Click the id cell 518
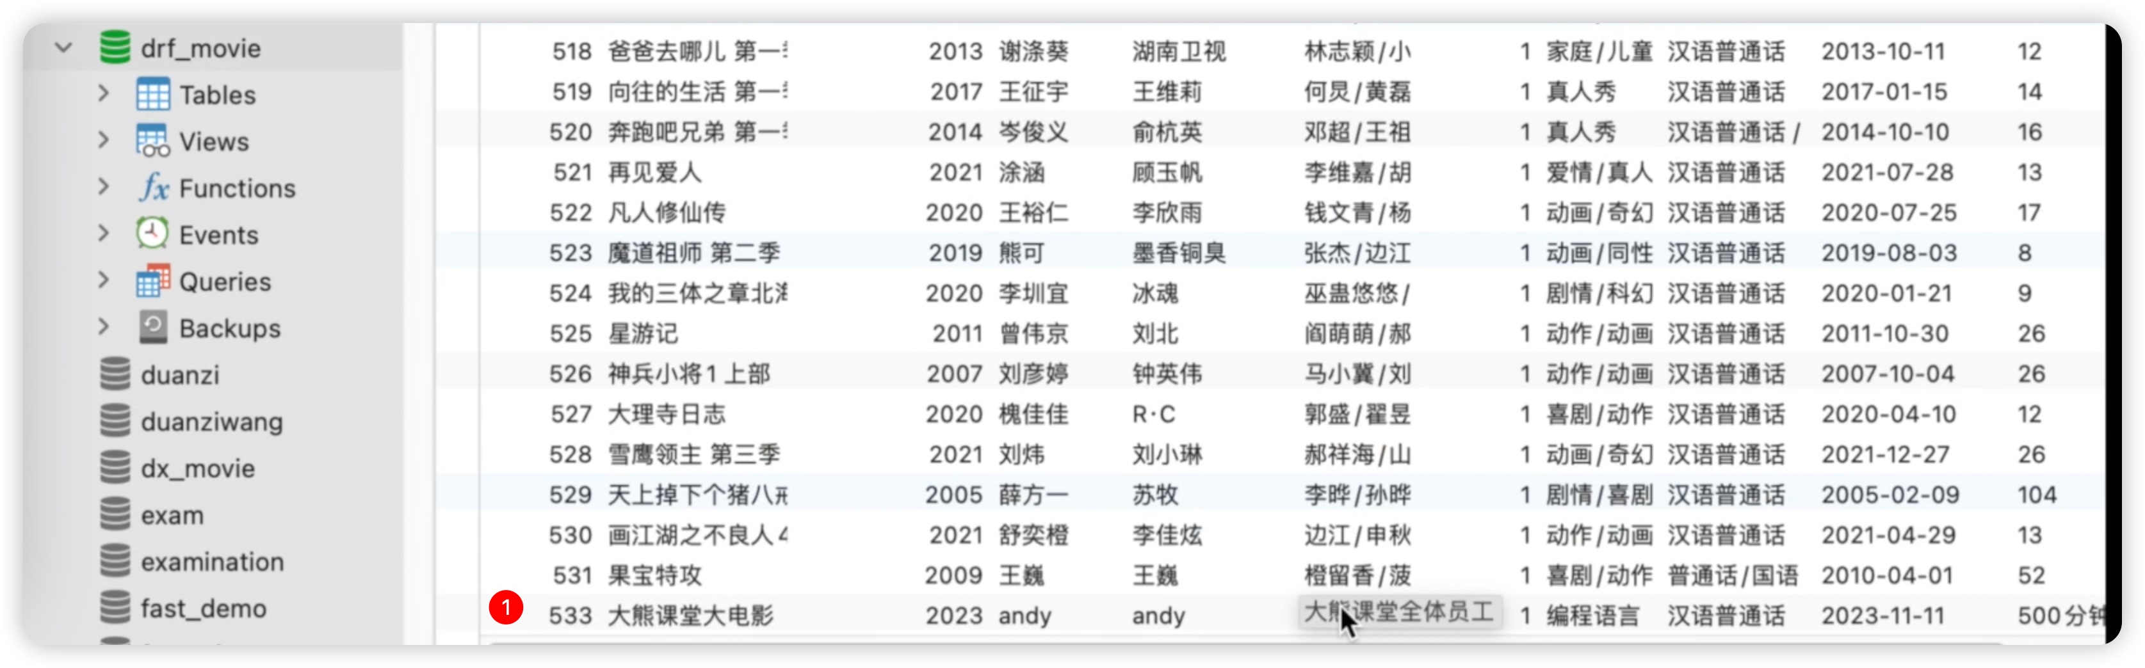 (x=571, y=52)
